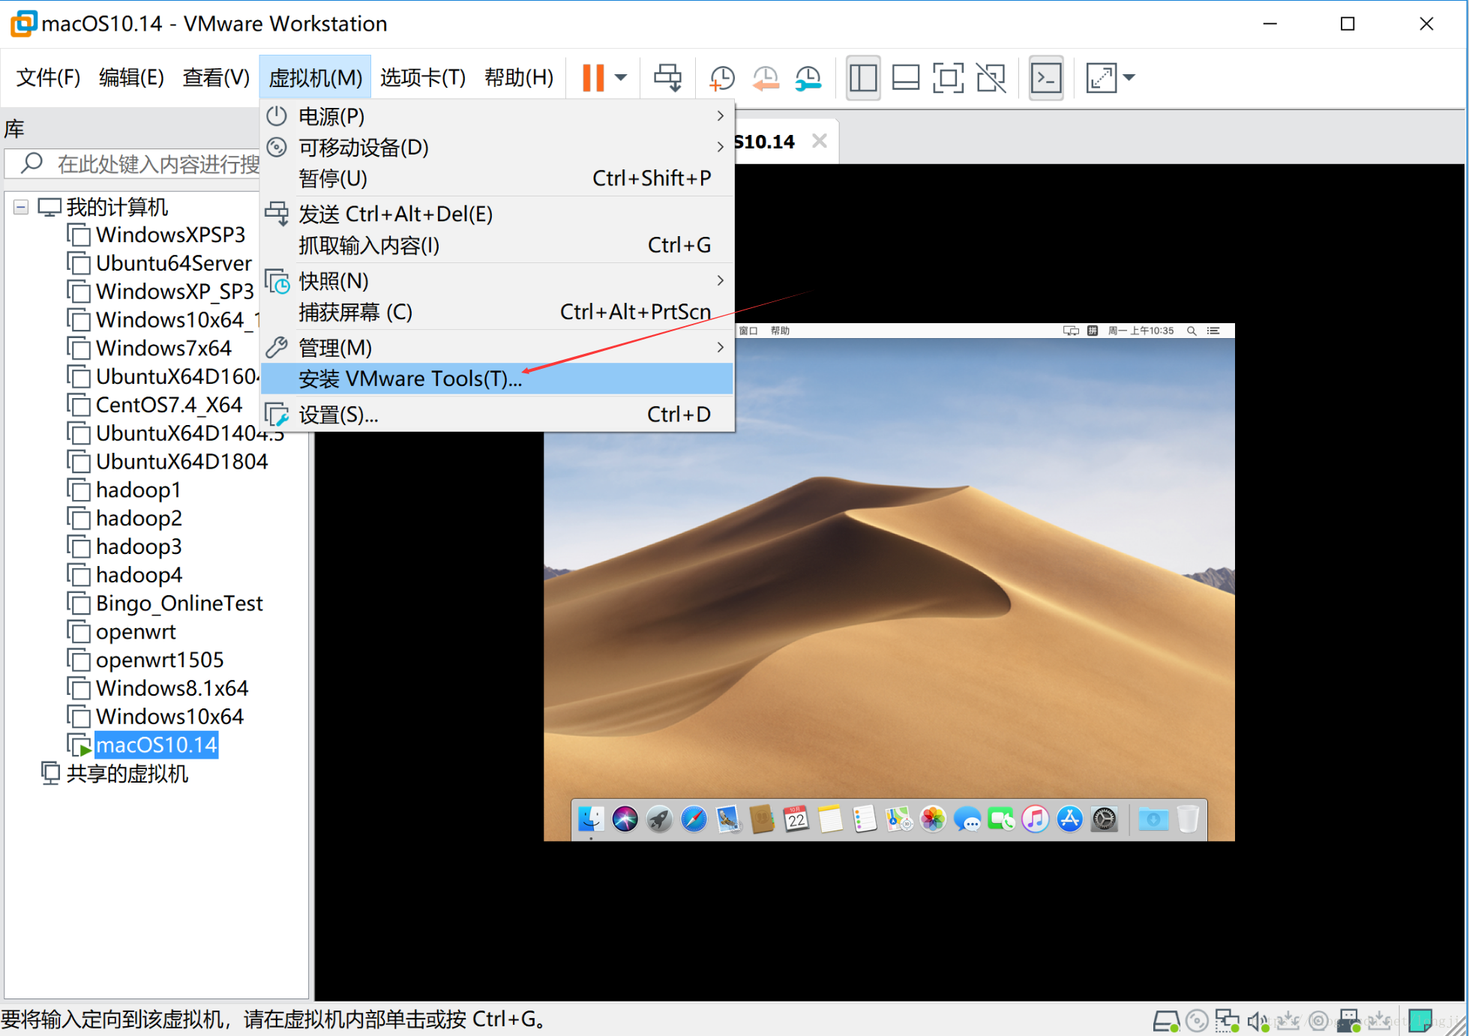The image size is (1469, 1036).
Task: Toggle the thumbnail bar view icon
Action: click(906, 77)
